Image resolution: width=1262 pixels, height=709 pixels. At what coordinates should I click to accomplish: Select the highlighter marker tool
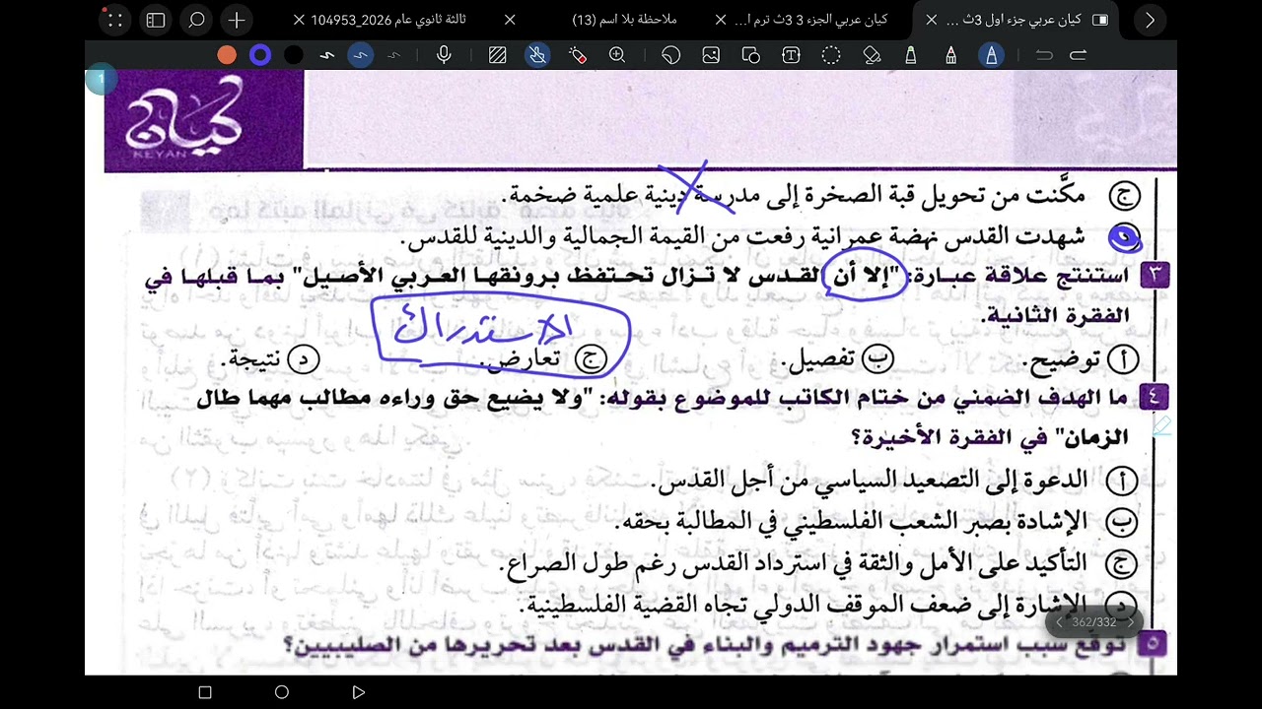click(911, 55)
